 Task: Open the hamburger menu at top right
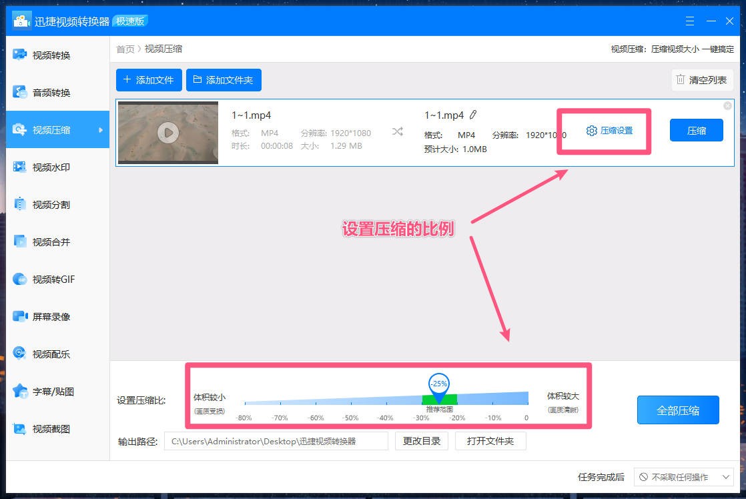click(689, 21)
